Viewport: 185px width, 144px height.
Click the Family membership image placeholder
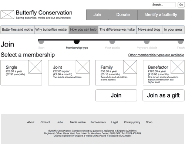[x=130, y=67]
